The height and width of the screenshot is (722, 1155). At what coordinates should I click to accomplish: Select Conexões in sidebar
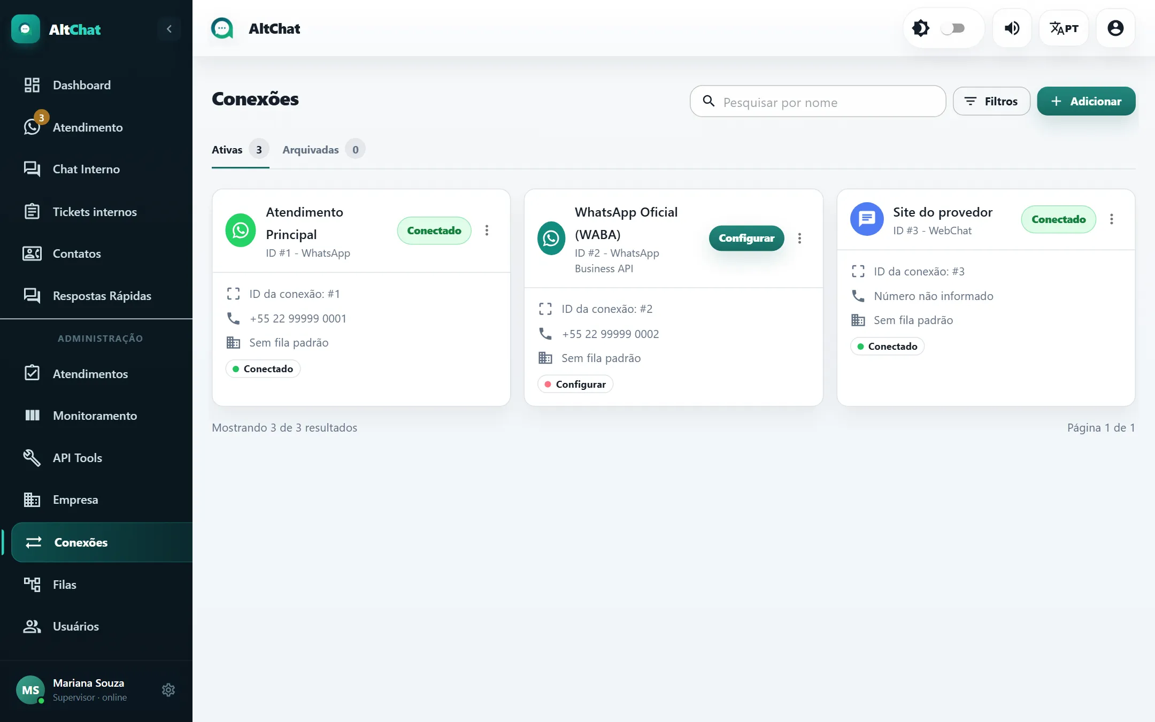(x=102, y=542)
